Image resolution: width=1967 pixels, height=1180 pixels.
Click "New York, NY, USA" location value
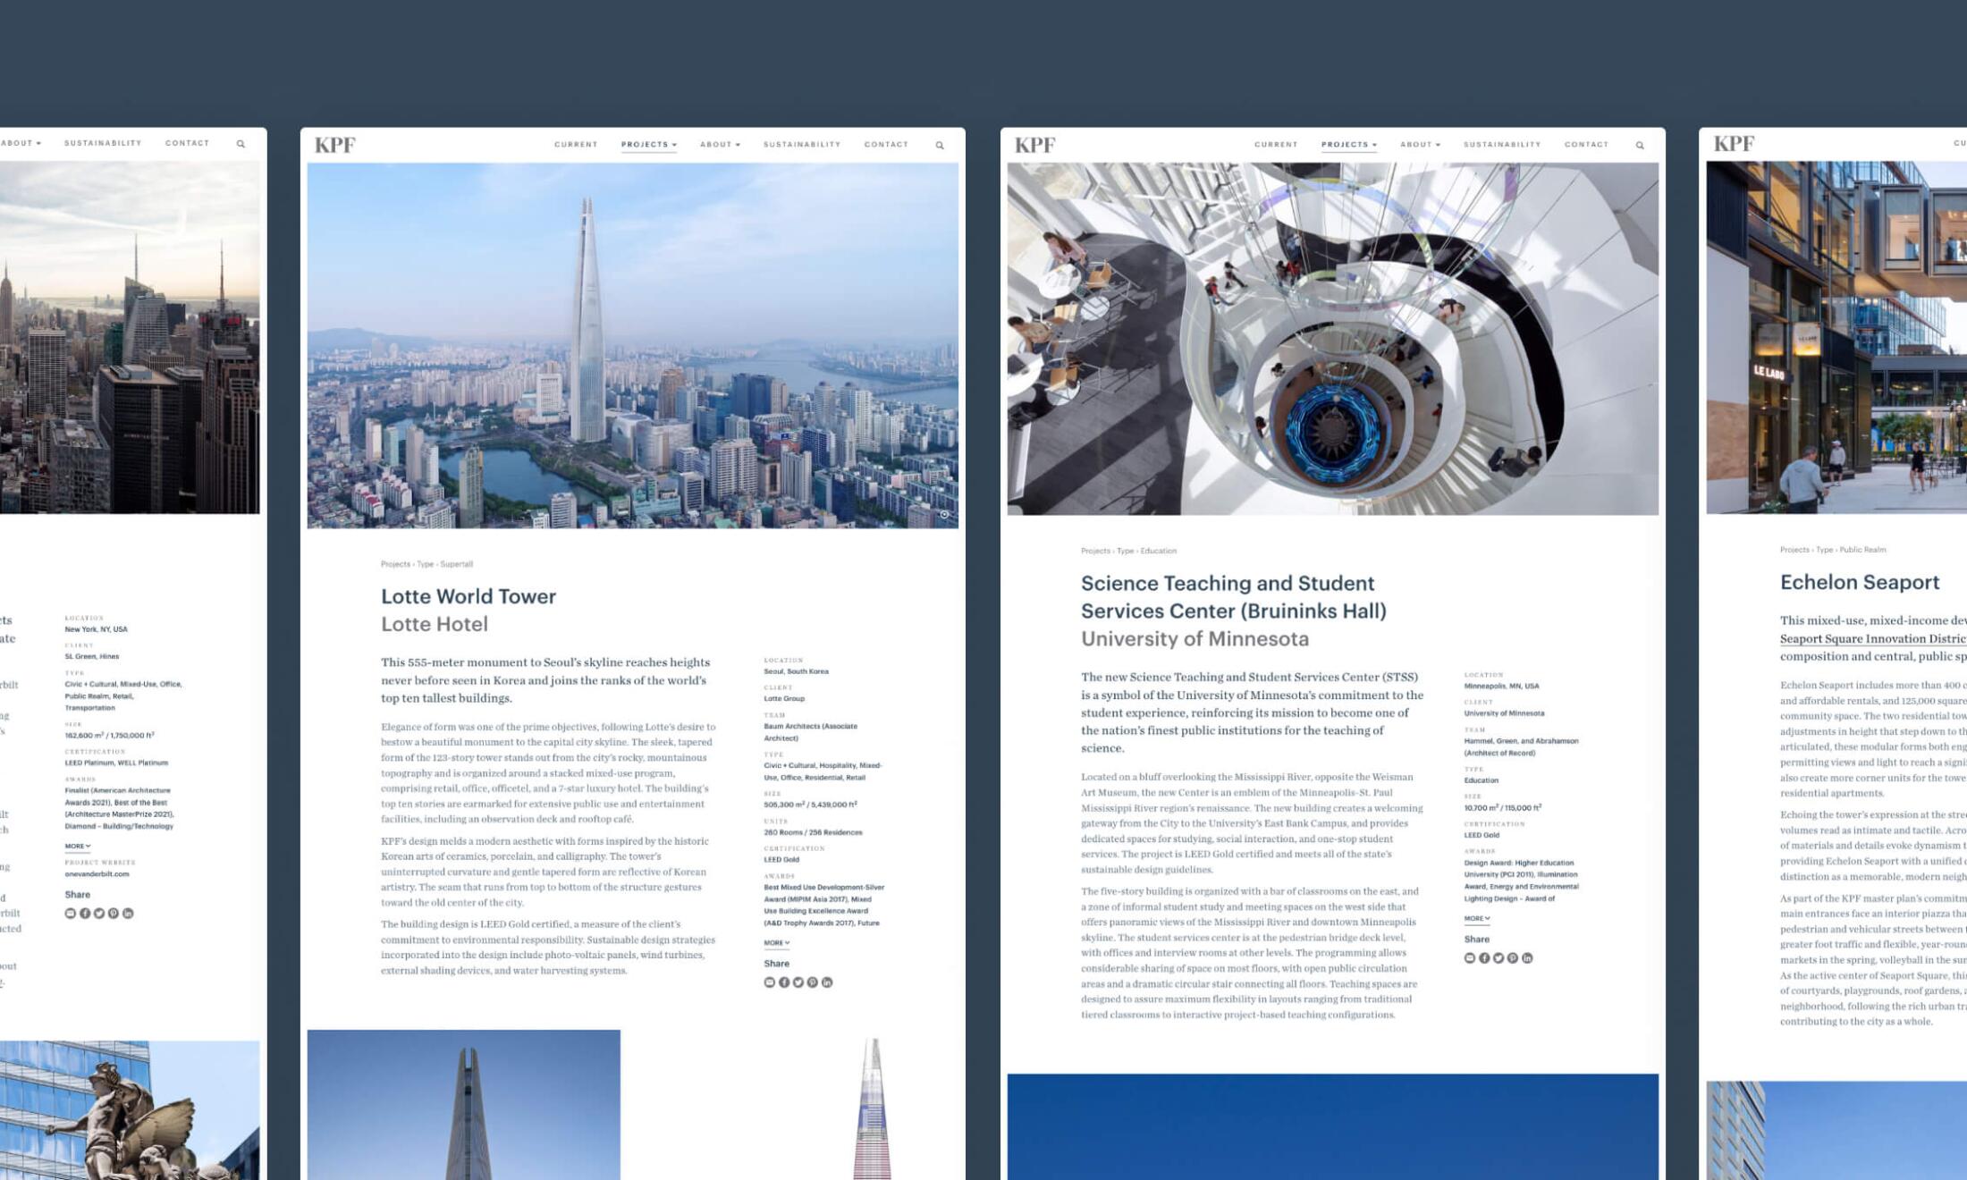[96, 629]
